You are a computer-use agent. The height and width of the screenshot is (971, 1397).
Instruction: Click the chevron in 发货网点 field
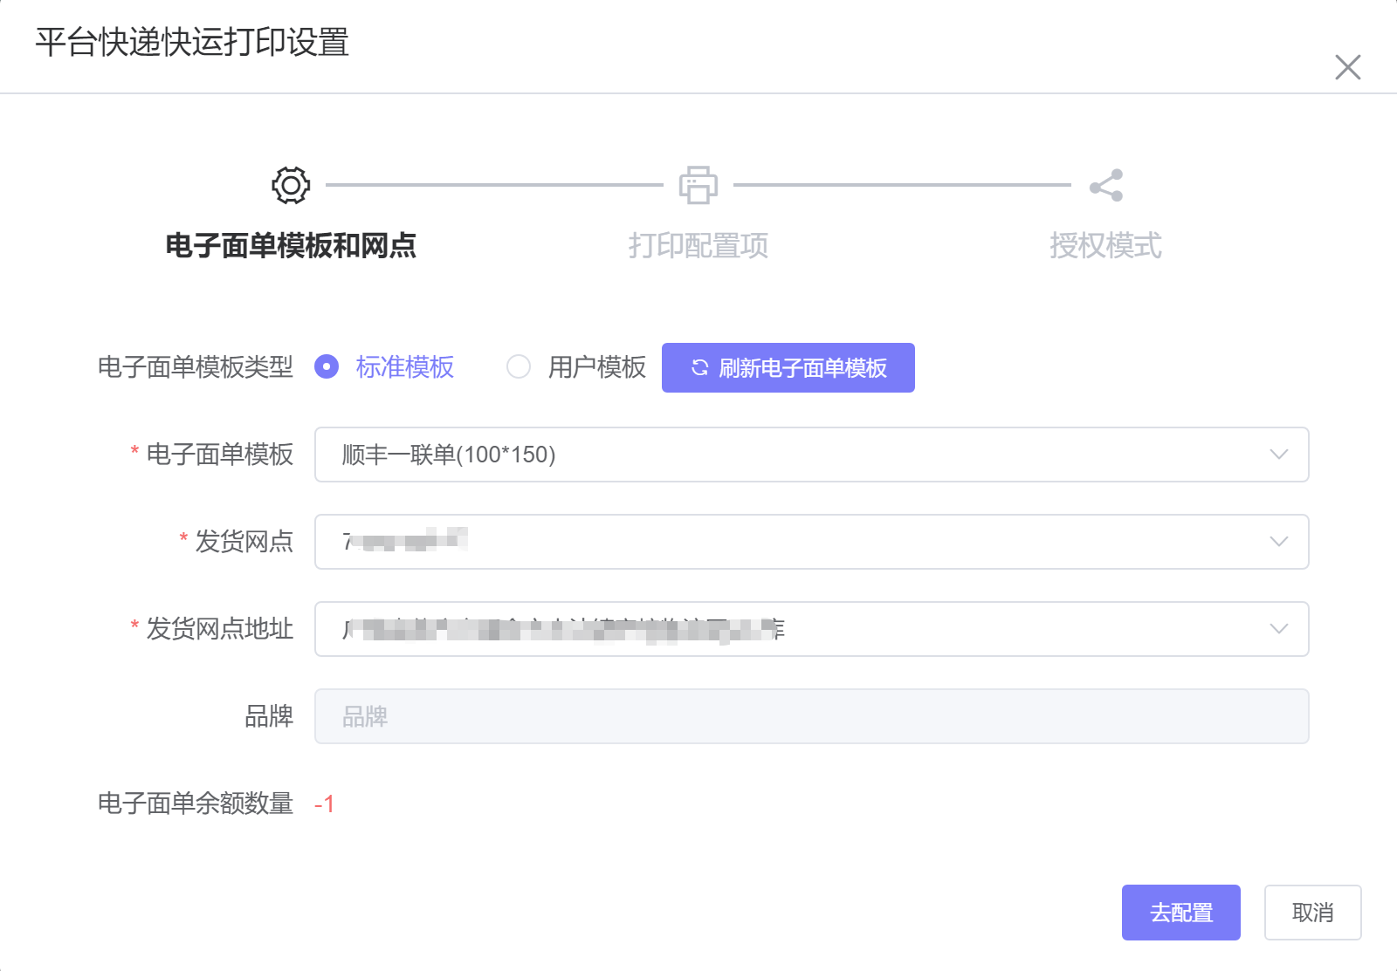[1278, 542]
